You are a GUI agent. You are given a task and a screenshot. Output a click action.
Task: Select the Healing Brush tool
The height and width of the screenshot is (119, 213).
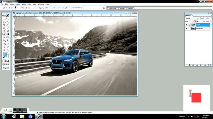pos(4,28)
